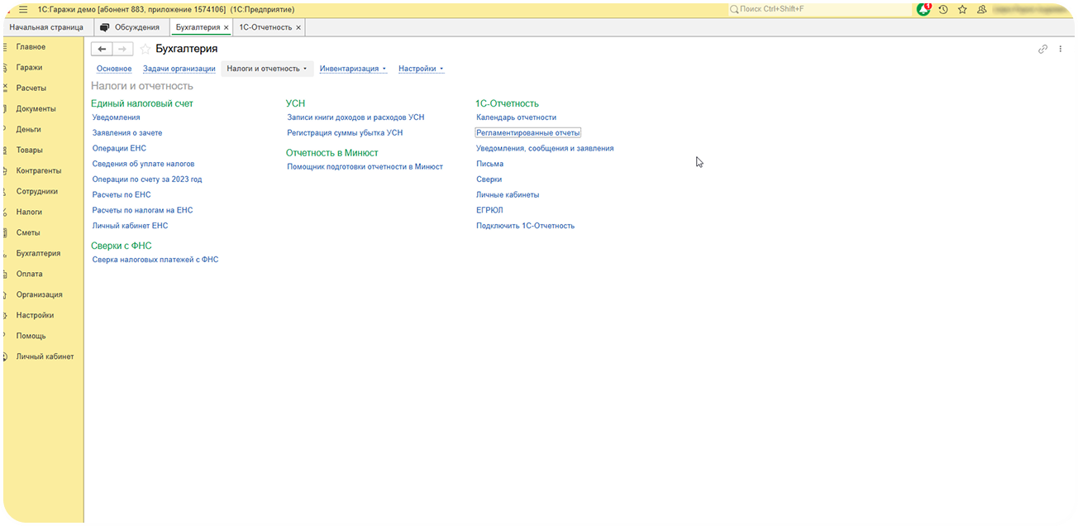The image size is (1078, 526).
Task: Add Бухгалтерия page to favorites star
Action: pos(145,49)
